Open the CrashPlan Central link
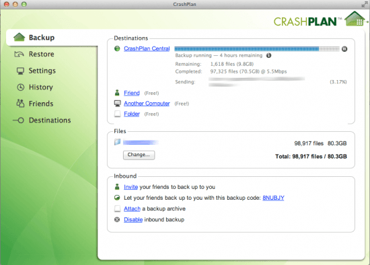Screen dimensions: 370x265 [x=147, y=48]
